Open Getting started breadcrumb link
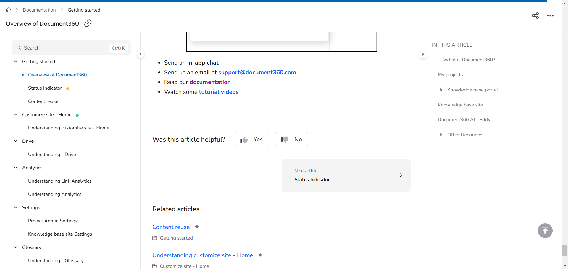568x269 pixels. coord(84,10)
